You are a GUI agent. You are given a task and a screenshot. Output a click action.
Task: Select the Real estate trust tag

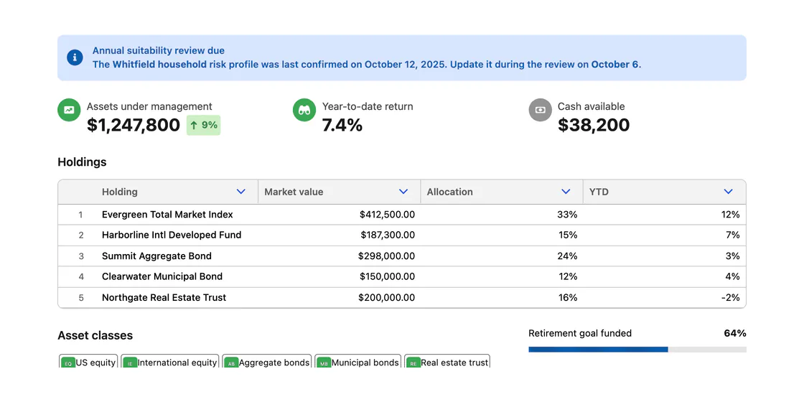pyautogui.click(x=447, y=362)
